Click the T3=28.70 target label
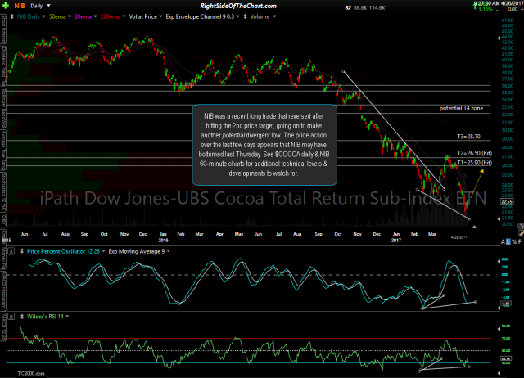This screenshot has width=524, height=378. [468, 137]
